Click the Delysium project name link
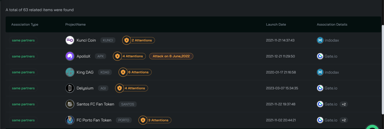Image resolution: width=384 pixels, height=129 pixels. tap(85, 88)
